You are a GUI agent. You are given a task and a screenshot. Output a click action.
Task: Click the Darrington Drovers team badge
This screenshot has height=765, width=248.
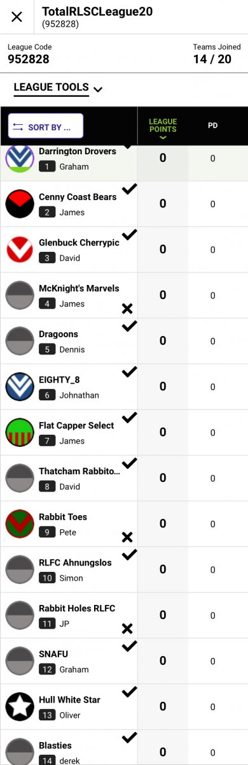pos(20,158)
